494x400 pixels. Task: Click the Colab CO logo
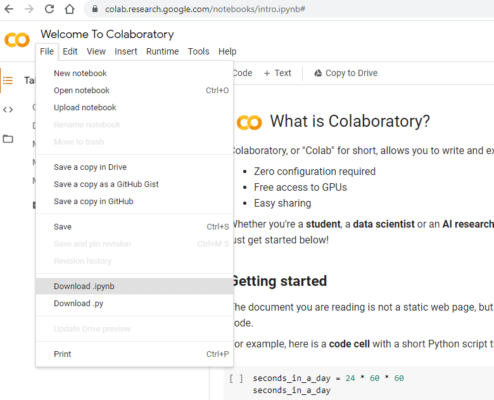(x=17, y=40)
